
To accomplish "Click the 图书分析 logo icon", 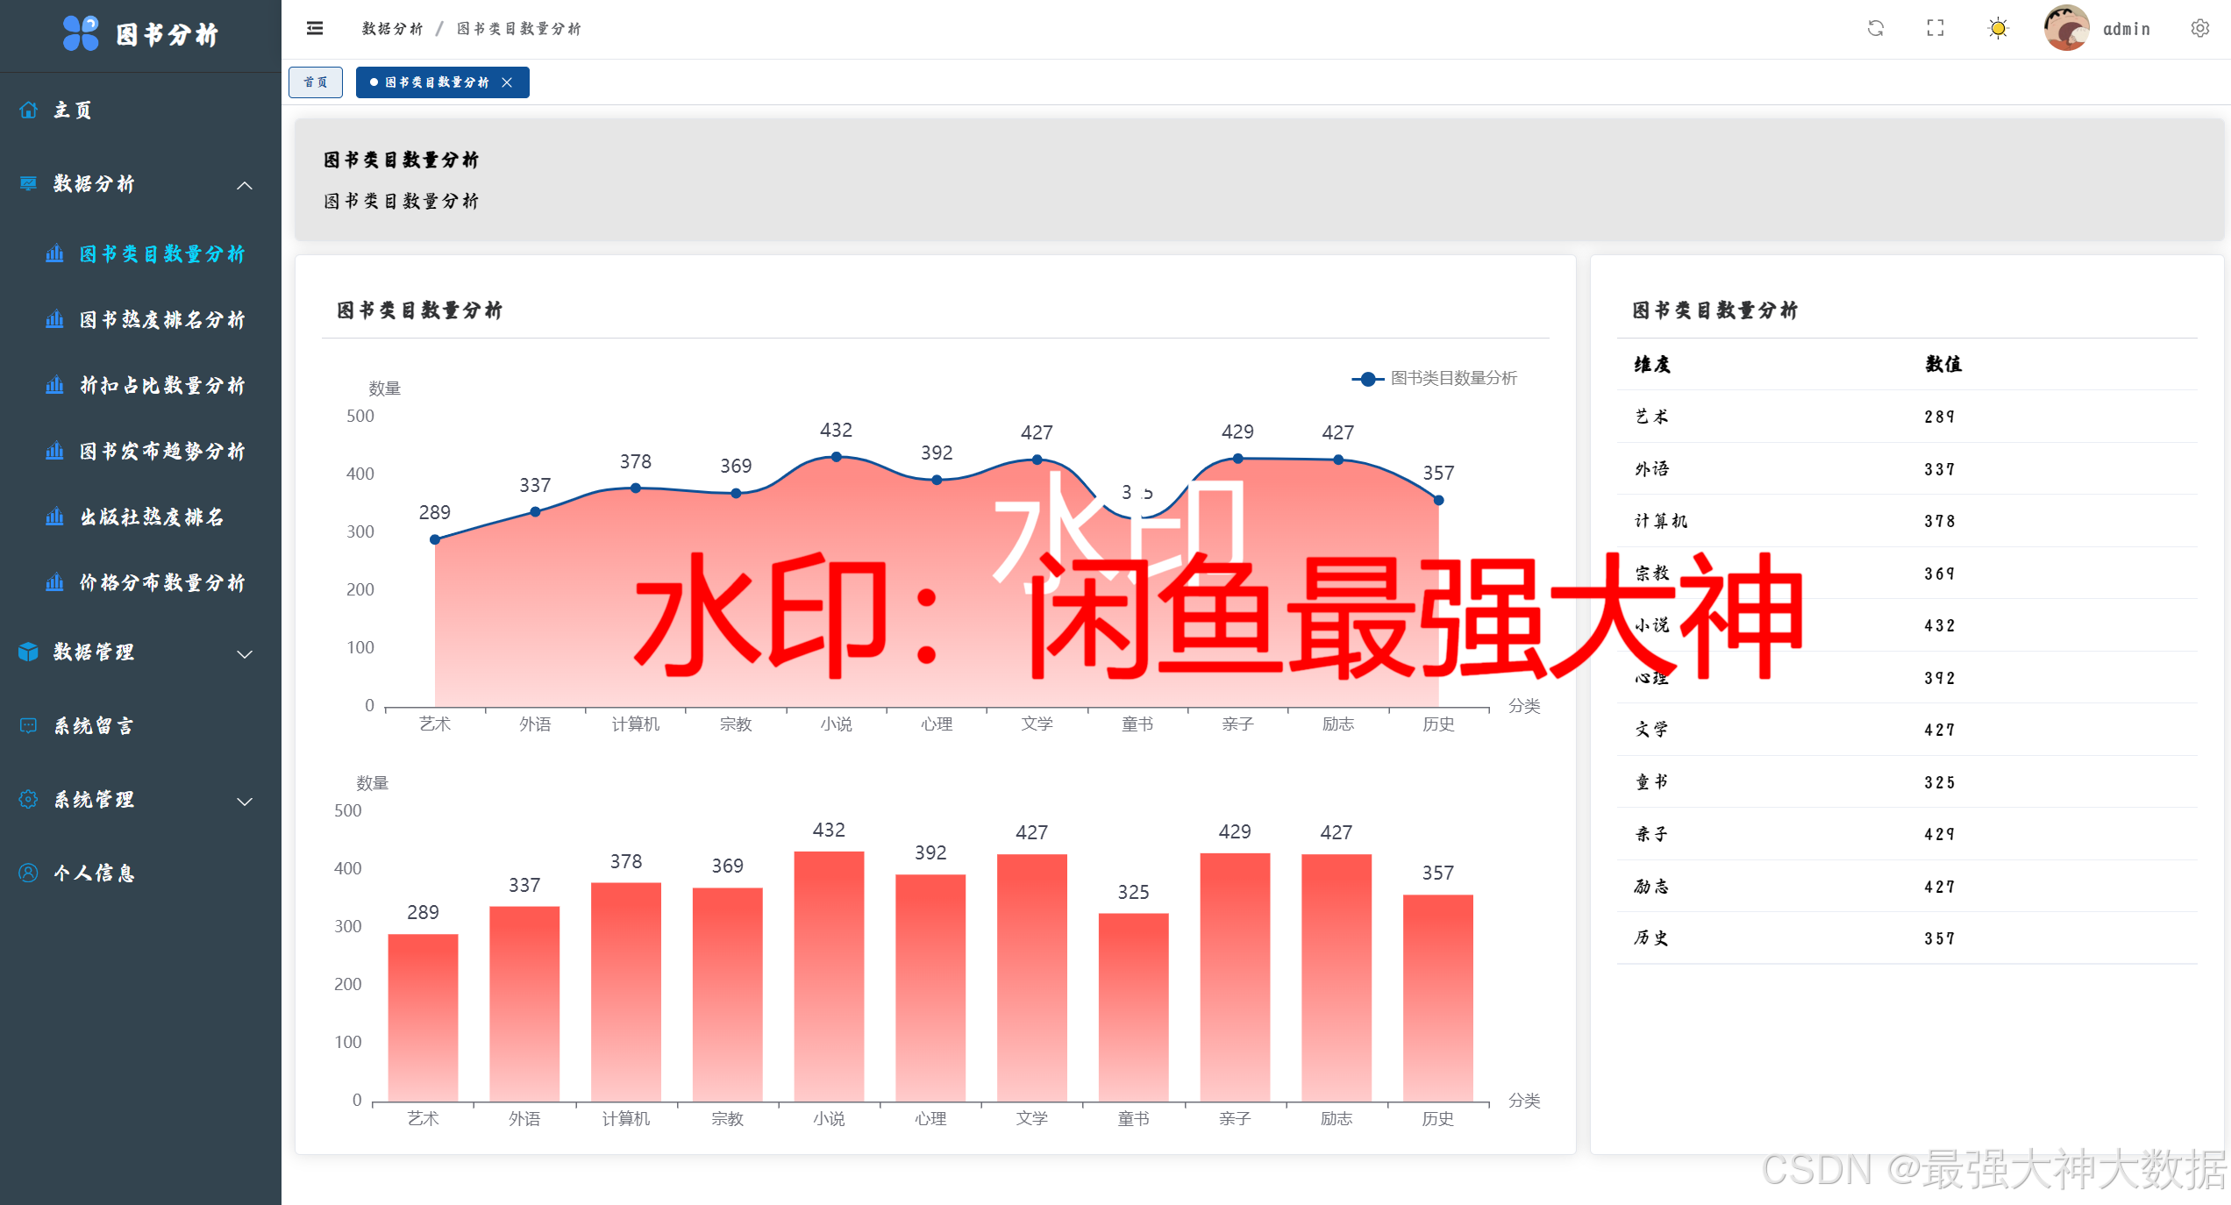I will (x=81, y=34).
